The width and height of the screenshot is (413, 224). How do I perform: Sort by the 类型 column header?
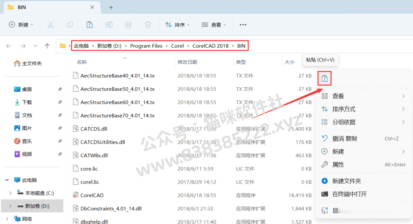tap(241, 62)
